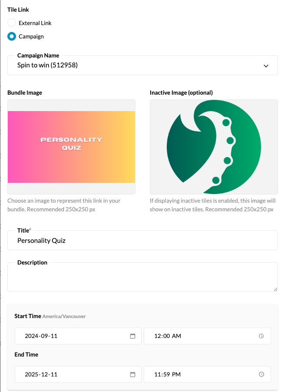Image resolution: width=284 pixels, height=392 pixels.
Task: Click the Spin to win (512958) selection
Action: [48, 66]
